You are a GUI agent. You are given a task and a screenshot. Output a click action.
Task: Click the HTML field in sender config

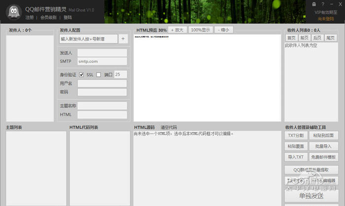tap(103, 115)
